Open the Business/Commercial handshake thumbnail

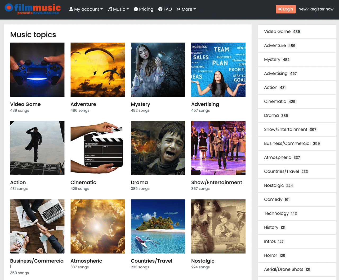37,226
